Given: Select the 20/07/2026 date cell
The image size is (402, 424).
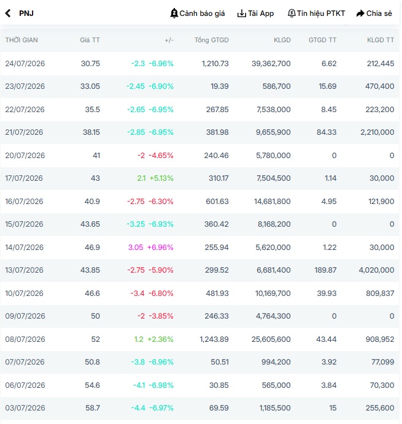Looking at the screenshot, I should (25, 156).
